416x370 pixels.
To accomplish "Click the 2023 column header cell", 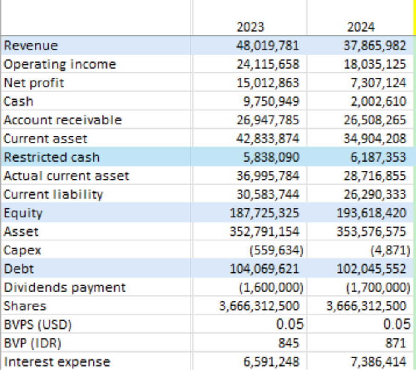I will (250, 27).
